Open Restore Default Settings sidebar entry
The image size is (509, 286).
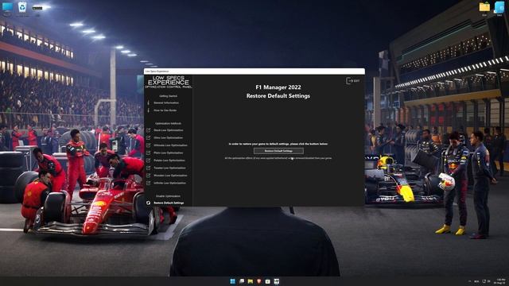coord(169,203)
